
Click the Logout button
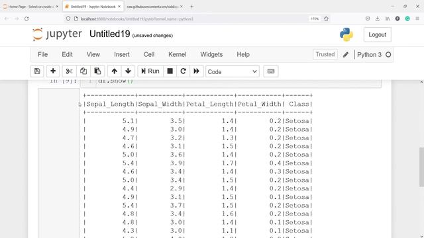pos(377,34)
